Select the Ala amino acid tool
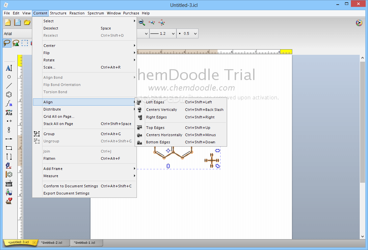The width and height of the screenshot is (368, 250). coord(9,113)
